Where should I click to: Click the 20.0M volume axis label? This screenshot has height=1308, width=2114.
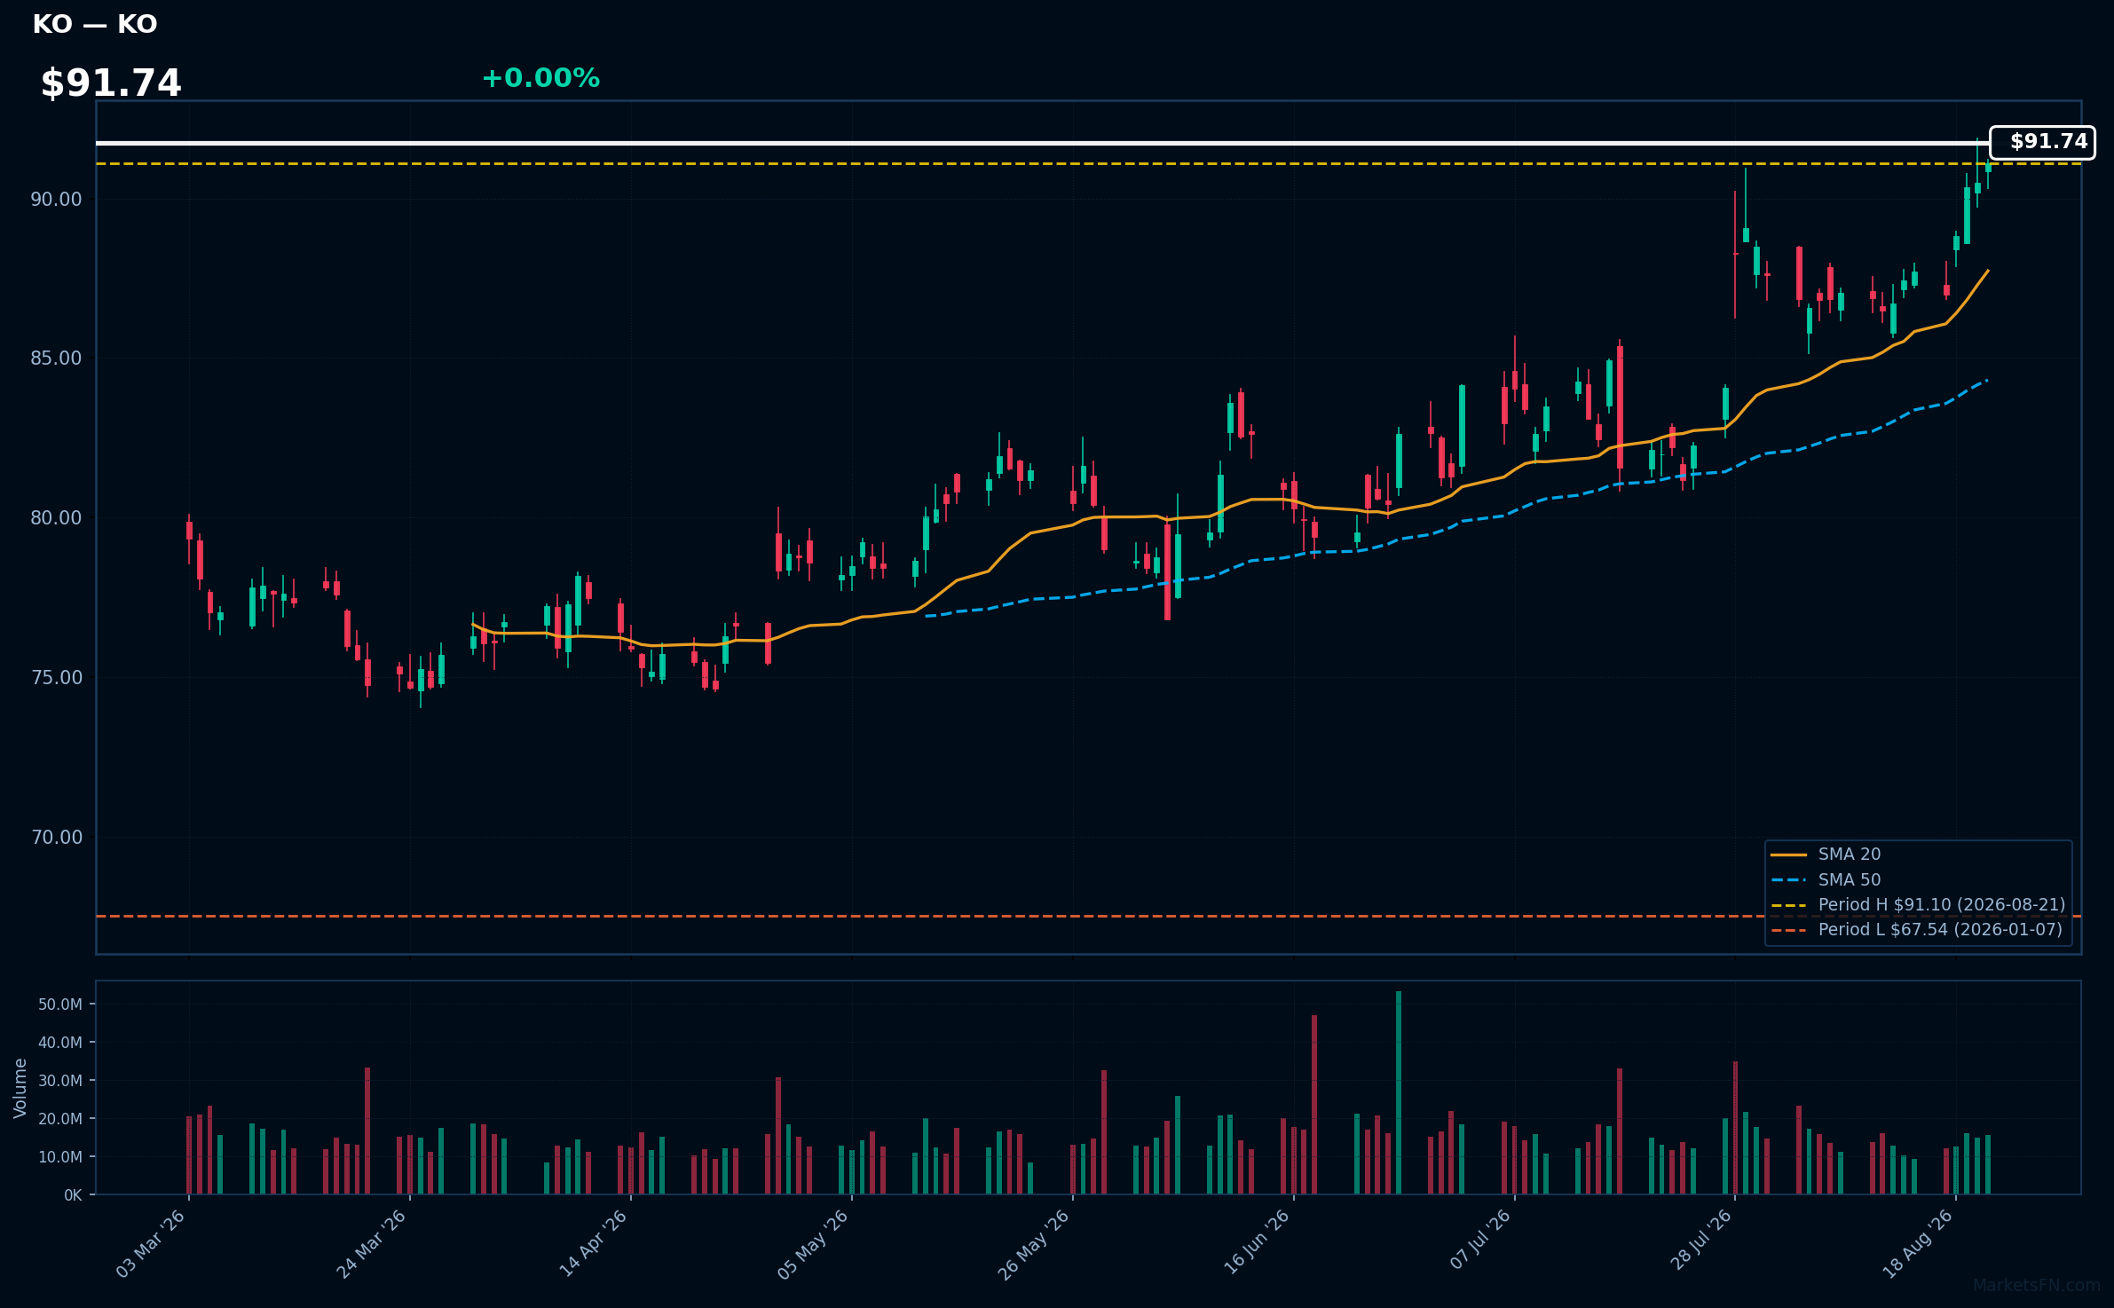pyautogui.click(x=60, y=1119)
